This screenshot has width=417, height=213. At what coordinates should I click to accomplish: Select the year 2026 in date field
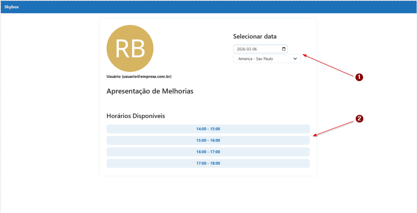tap(242, 49)
